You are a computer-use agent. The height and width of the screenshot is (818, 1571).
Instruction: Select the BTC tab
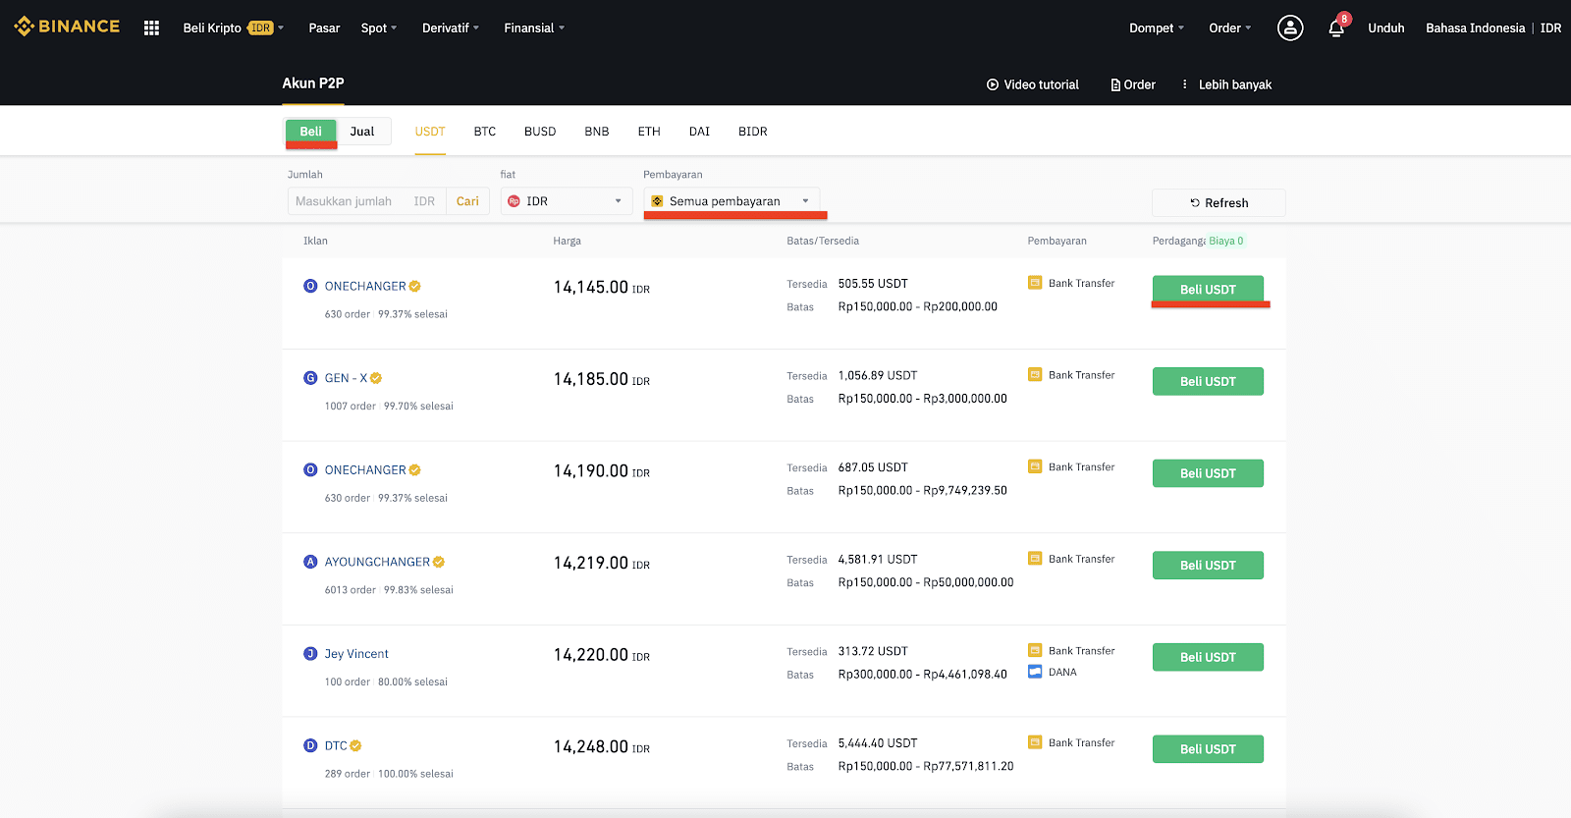[x=485, y=132]
